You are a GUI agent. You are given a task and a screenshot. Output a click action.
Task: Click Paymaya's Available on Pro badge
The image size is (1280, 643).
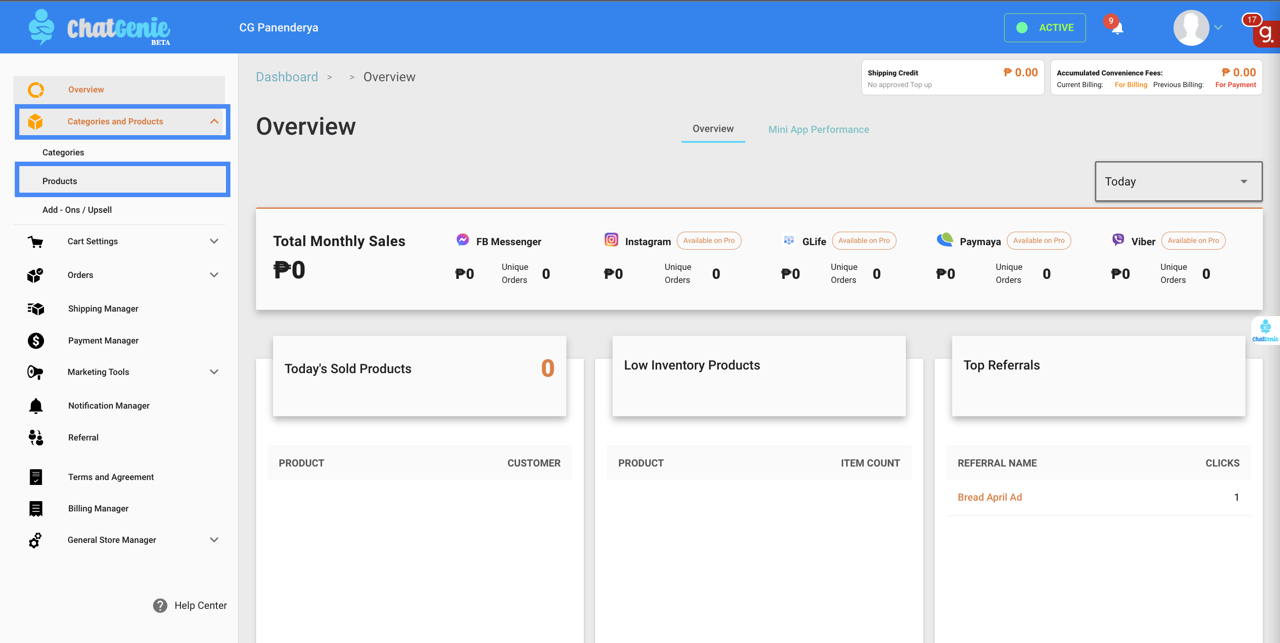click(1038, 241)
